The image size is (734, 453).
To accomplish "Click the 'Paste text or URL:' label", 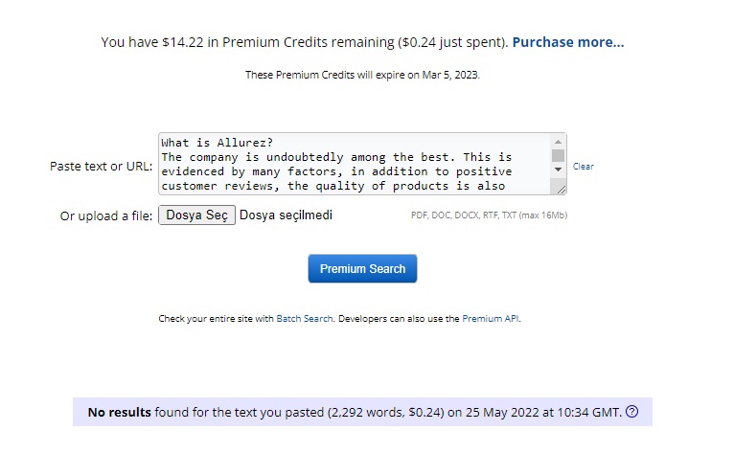I will [102, 166].
